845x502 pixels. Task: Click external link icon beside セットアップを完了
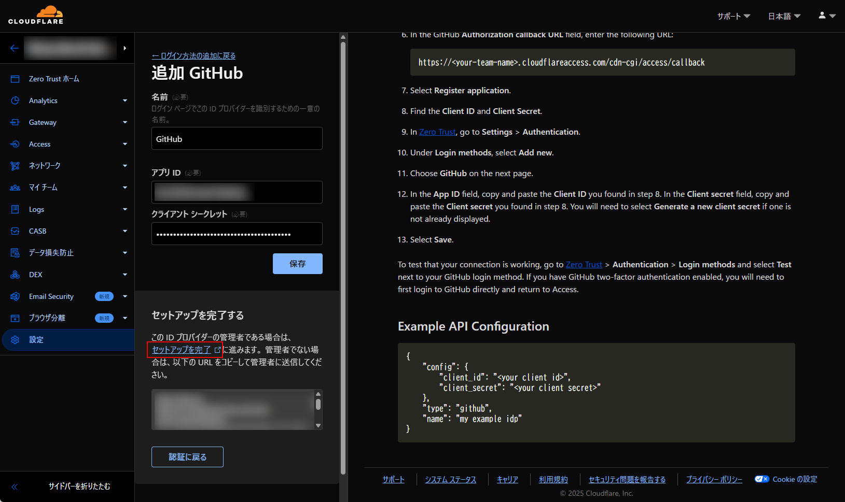[x=217, y=350]
